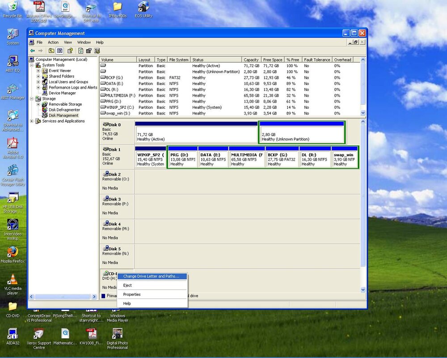
Task: Click the Up One Level toolbar icon
Action: pyautogui.click(x=51, y=51)
